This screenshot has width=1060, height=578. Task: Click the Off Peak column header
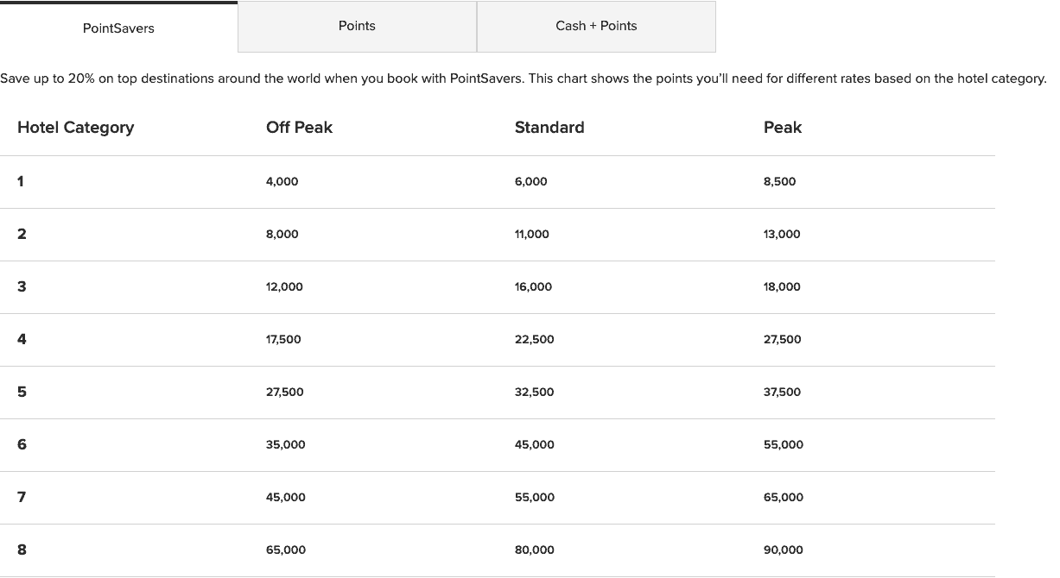point(299,127)
